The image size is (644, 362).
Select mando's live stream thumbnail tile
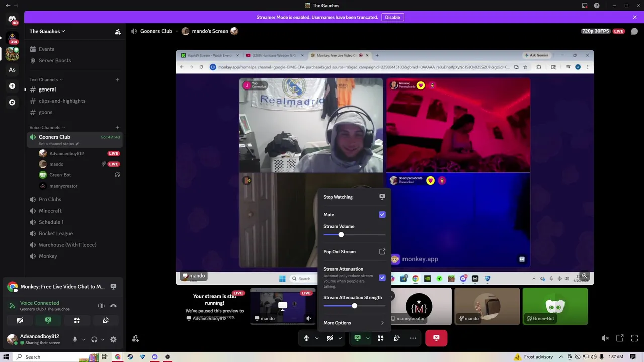click(x=283, y=306)
